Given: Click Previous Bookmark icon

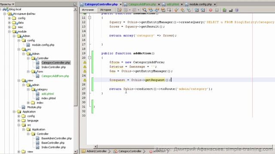Looking at the screenshot, I should [176, 10].
